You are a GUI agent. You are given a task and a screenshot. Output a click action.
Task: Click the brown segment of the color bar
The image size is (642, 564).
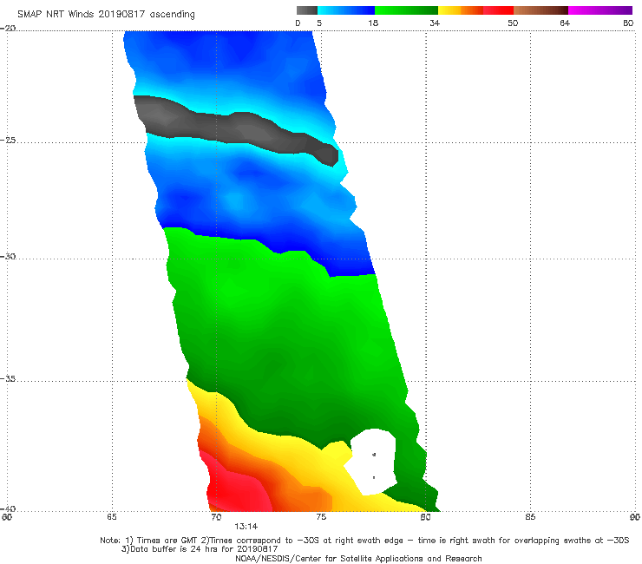540,10
